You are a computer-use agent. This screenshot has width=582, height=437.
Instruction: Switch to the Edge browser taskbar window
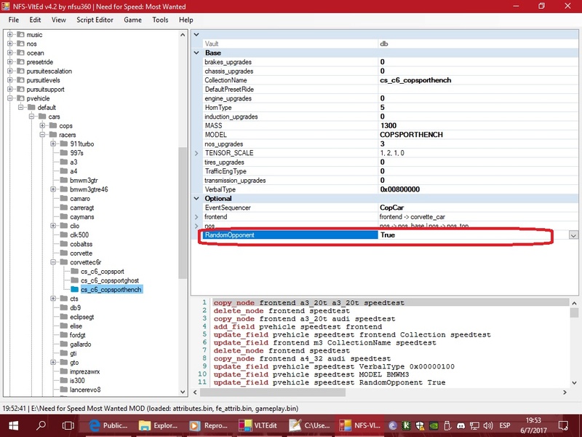coord(108,425)
